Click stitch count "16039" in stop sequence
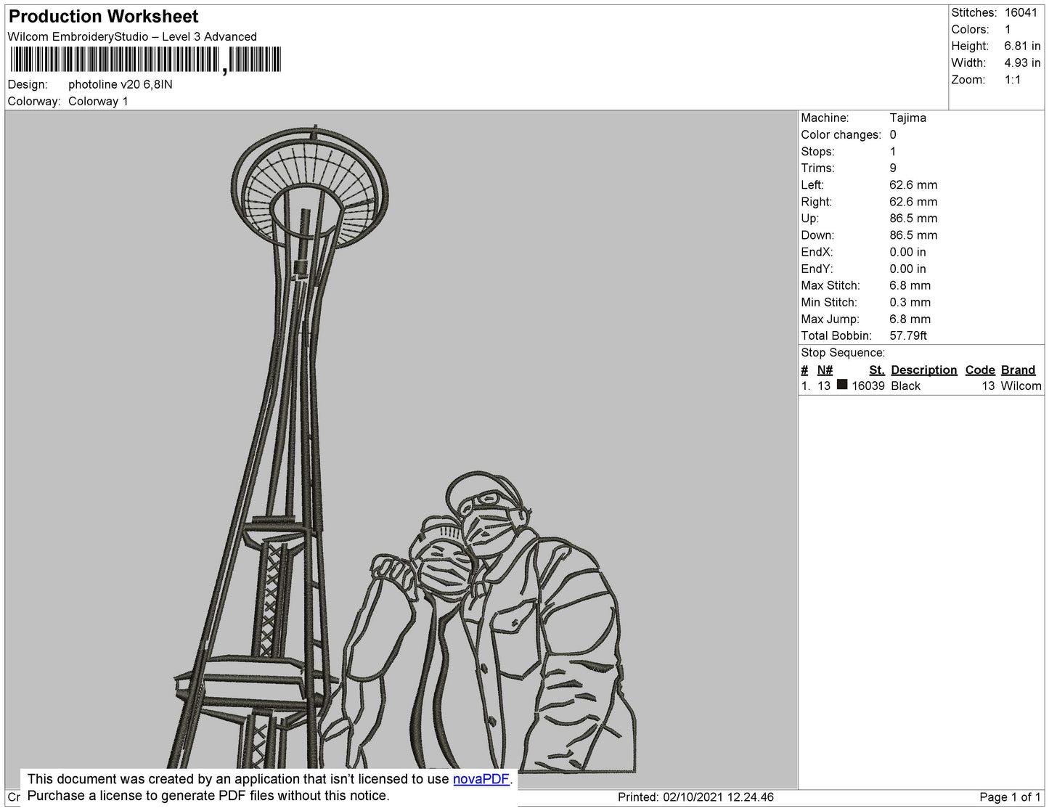The width and height of the screenshot is (1049, 811). click(x=868, y=386)
